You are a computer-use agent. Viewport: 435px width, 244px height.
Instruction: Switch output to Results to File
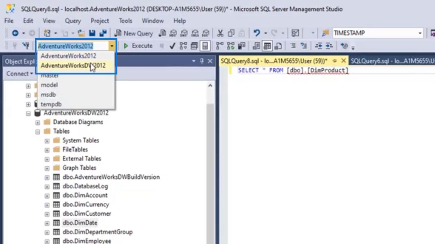tap(278, 46)
